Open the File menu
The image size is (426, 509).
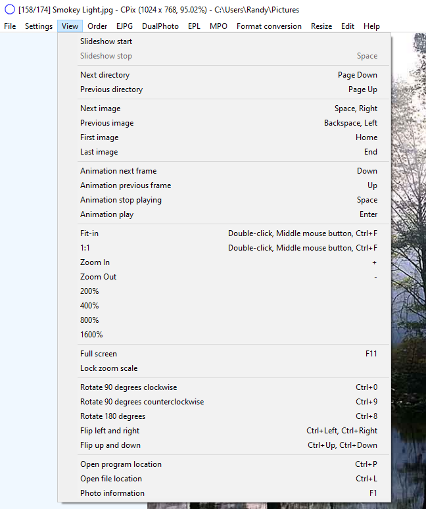pyautogui.click(x=10, y=26)
